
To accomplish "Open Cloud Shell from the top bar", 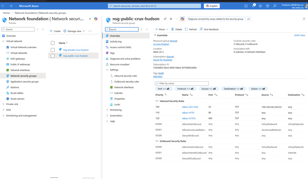I will point(246,6).
